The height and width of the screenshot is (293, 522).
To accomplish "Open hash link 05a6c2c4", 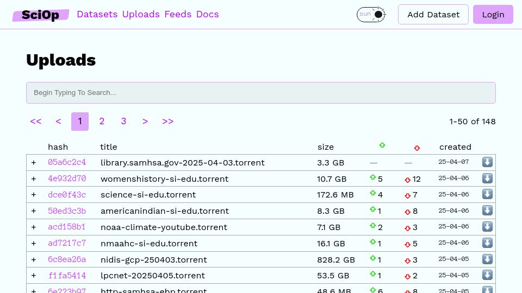I will (67, 162).
